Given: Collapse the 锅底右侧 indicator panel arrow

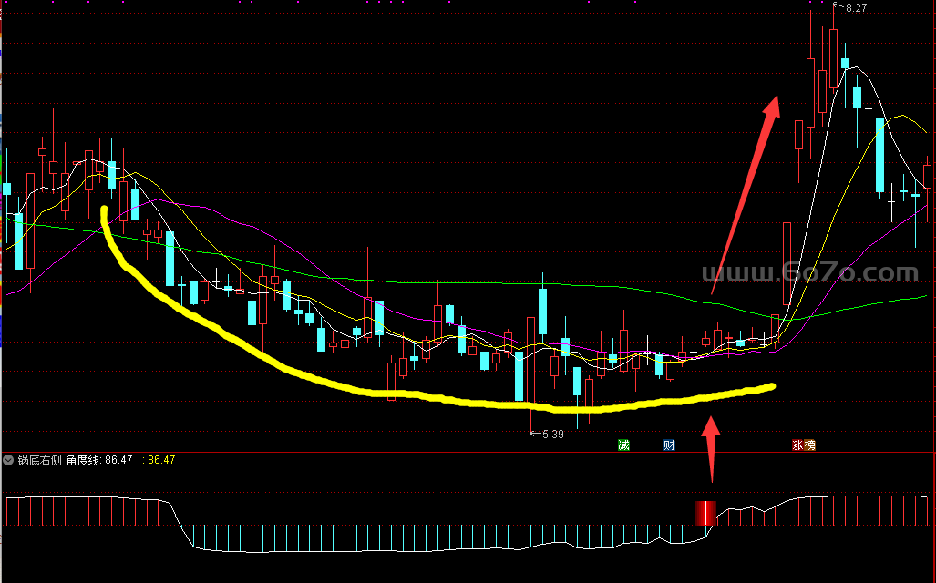Looking at the screenshot, I should [x=8, y=460].
